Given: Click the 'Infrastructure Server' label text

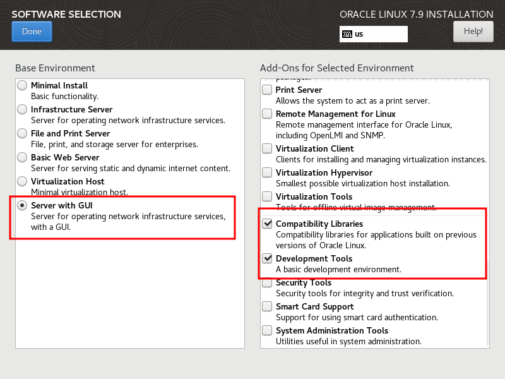Looking at the screenshot, I should click(71, 109).
